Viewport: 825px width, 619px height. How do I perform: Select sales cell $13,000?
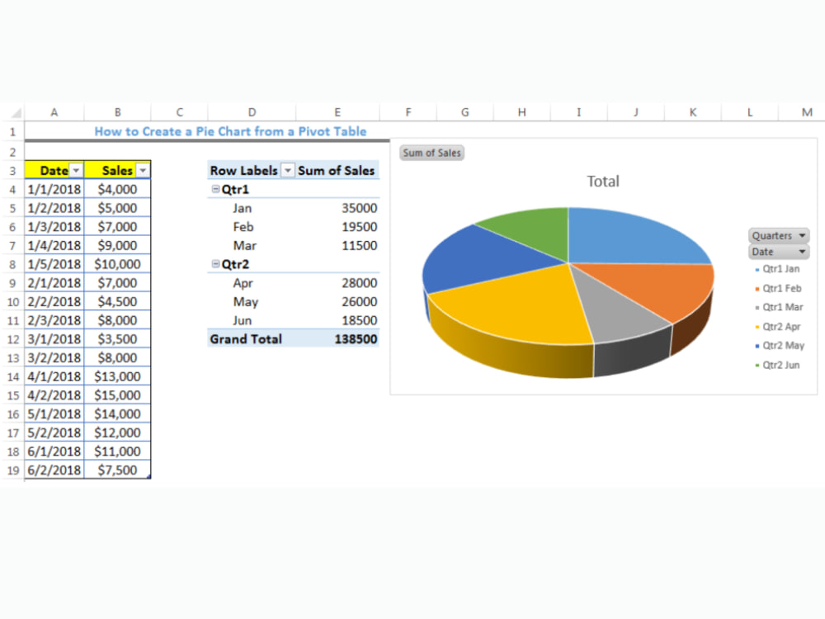pyautogui.click(x=117, y=376)
